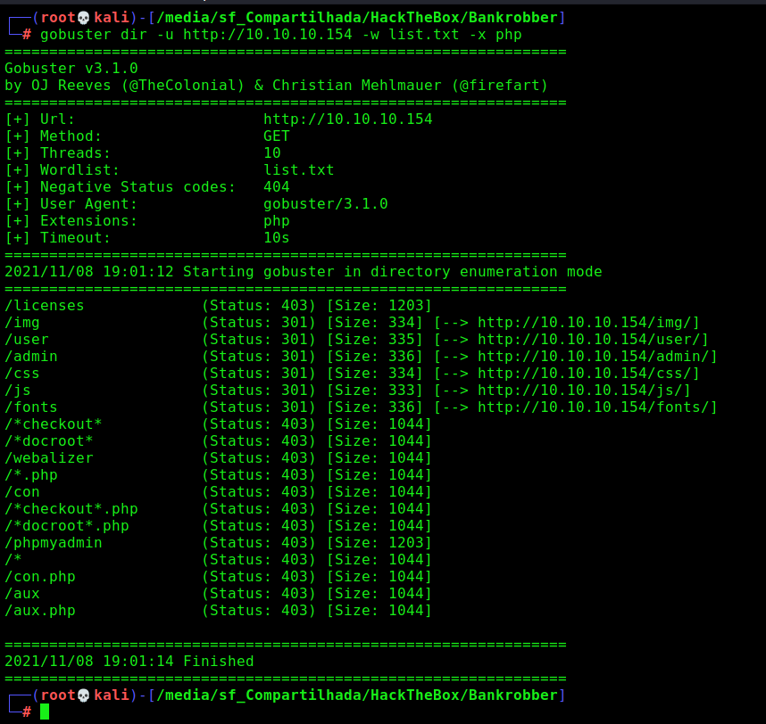Click the Url value http://10.10.10.154 in settings
This screenshot has width=766, height=724.
(348, 119)
